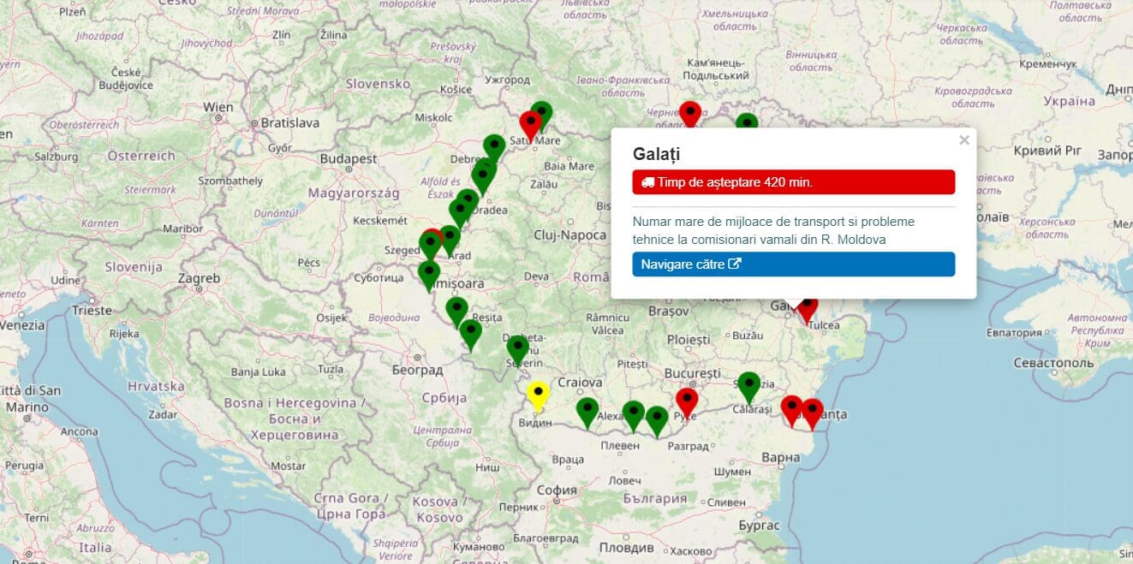Open the green marker left of Reșița label
This screenshot has width=1133, height=564.
click(x=456, y=310)
